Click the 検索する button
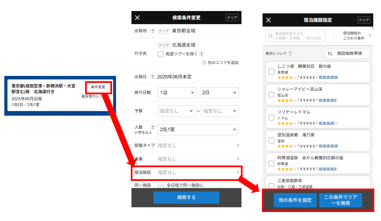 click(186, 198)
